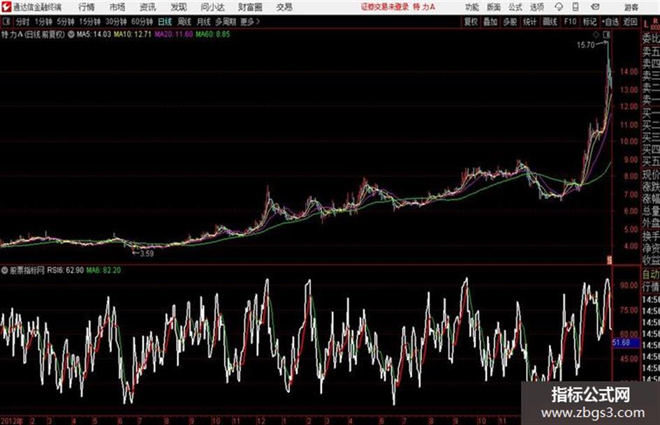Screen dimensions: 660x425
Task: Click the headset customer service icon
Action: pos(559,7)
